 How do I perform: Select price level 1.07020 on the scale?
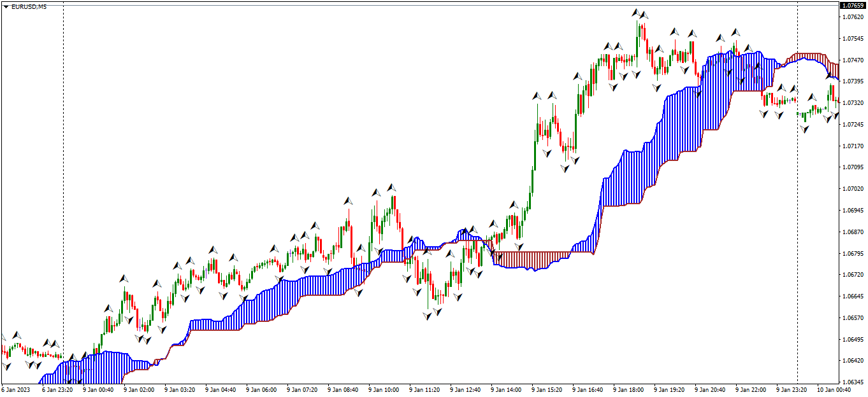pos(853,189)
